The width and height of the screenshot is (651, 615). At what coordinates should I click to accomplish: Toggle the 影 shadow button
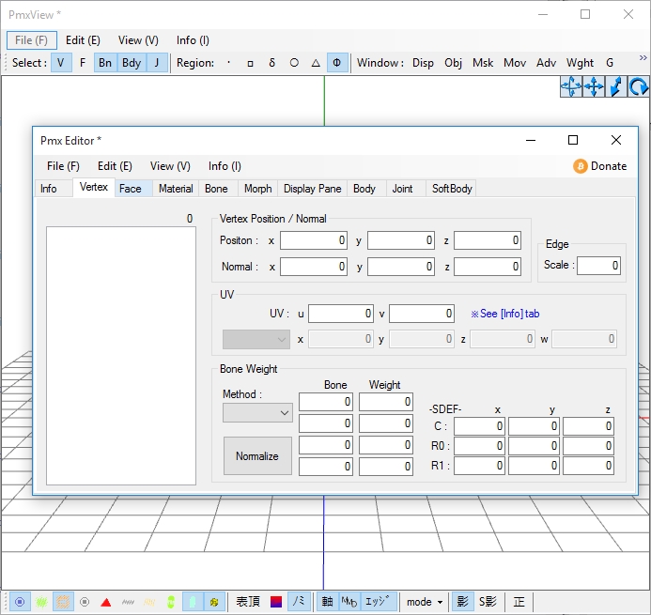pos(462,602)
